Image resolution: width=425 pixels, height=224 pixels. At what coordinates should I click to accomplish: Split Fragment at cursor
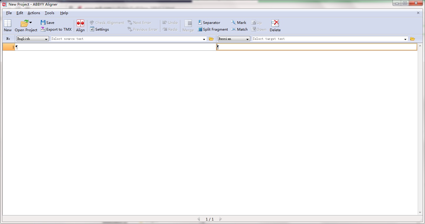pyautogui.click(x=213, y=29)
